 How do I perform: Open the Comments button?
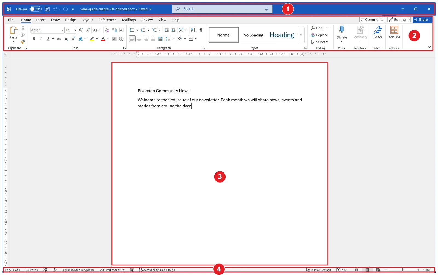pos(372,20)
